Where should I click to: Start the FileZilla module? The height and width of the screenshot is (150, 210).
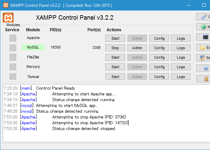coord(115,57)
